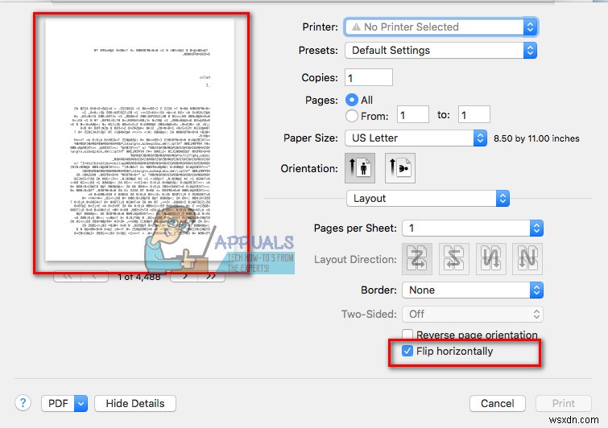Open the Layout section dropdown

click(x=428, y=199)
